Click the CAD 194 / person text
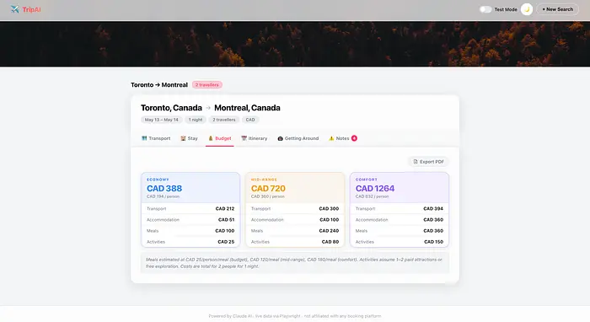 tap(163, 196)
